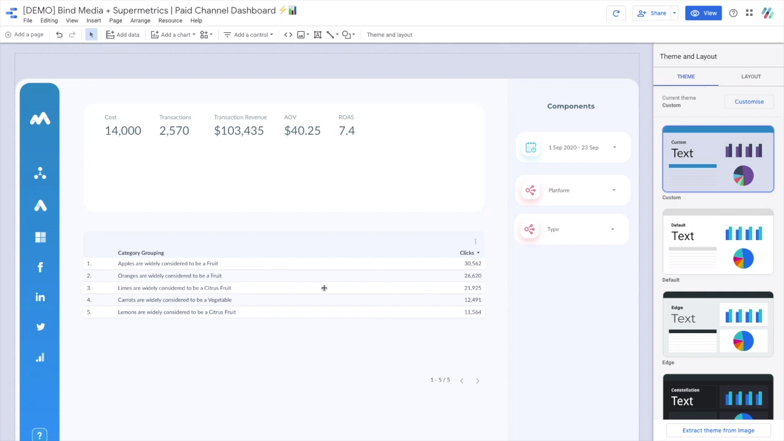Switch to the LAYOUT tab
The image size is (784, 441).
click(751, 77)
